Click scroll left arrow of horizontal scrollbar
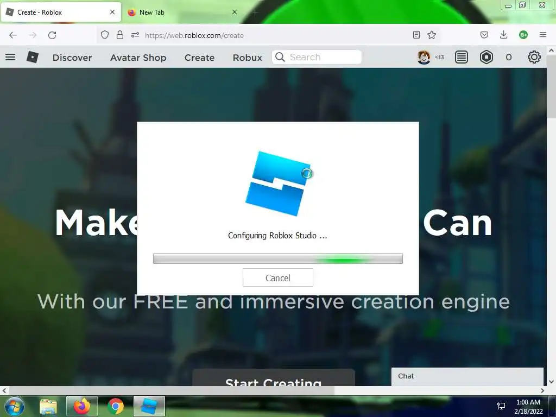The height and width of the screenshot is (417, 556). tap(4, 391)
